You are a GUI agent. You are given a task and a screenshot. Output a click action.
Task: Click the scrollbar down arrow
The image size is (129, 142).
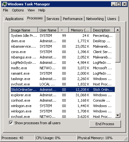pos(118,115)
